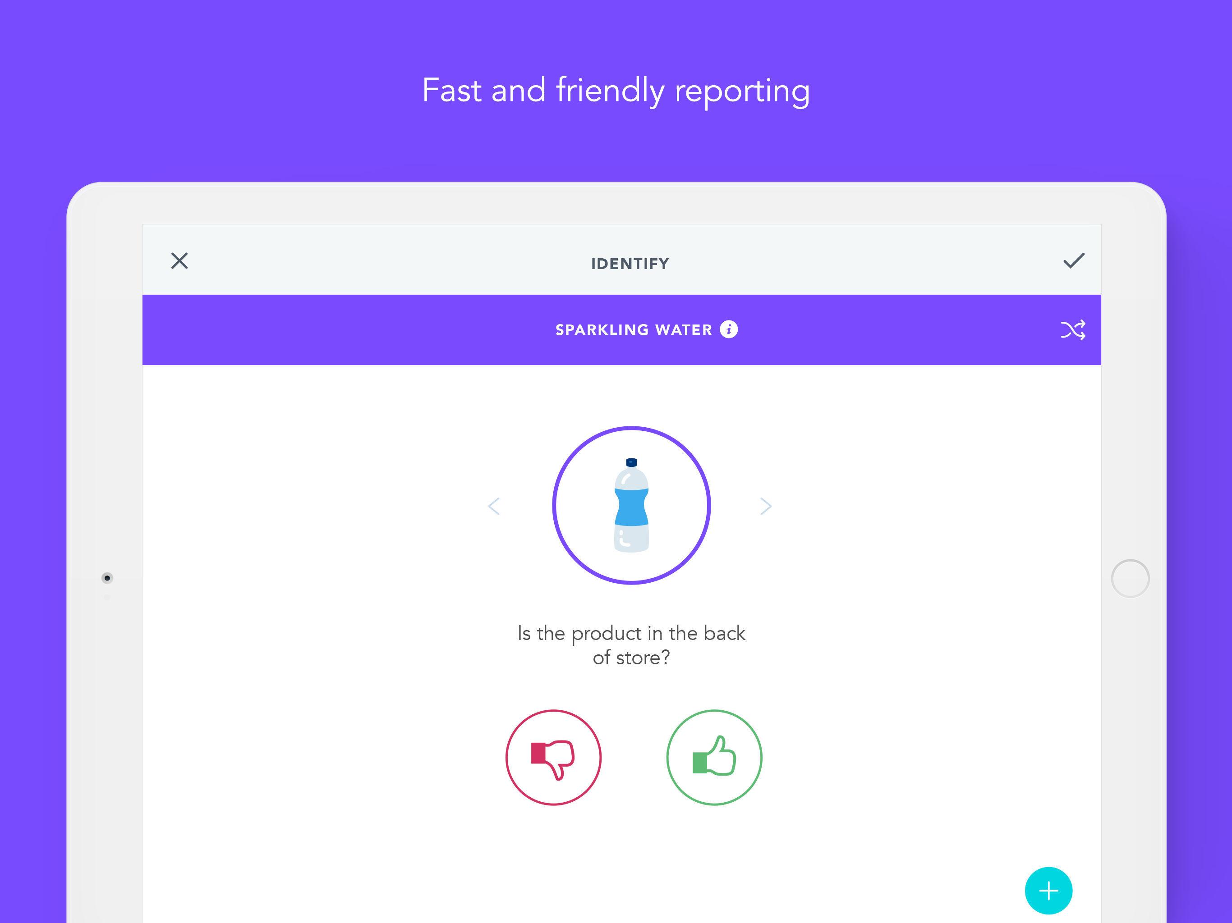This screenshot has width=1232, height=923.
Task: Confirm with the checkmark icon
Action: pyautogui.click(x=1073, y=260)
